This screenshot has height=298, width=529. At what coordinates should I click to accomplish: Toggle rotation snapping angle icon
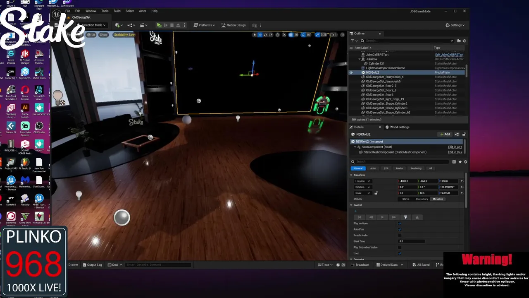click(x=303, y=35)
